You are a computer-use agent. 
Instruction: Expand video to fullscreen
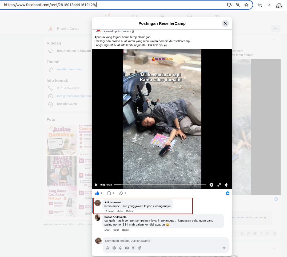click(x=219, y=185)
